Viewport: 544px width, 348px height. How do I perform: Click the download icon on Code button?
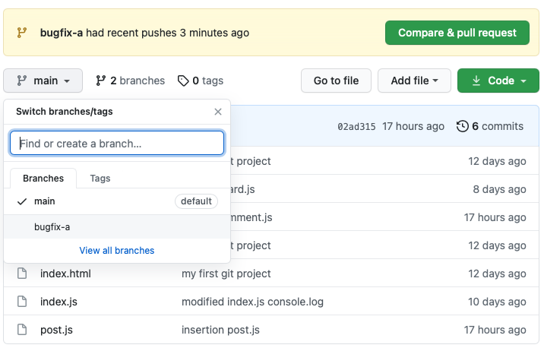(x=476, y=81)
